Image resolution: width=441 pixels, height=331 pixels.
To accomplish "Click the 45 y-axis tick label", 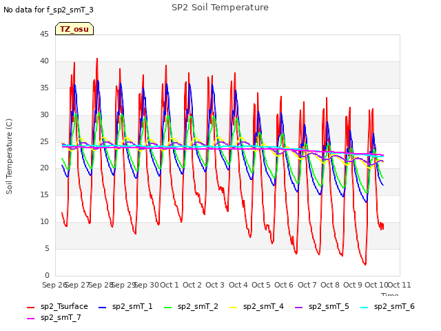I will click(44, 34).
